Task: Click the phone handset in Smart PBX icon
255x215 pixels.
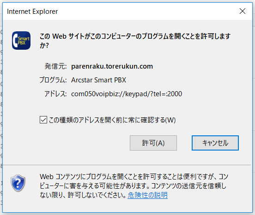Action: click(x=15, y=41)
